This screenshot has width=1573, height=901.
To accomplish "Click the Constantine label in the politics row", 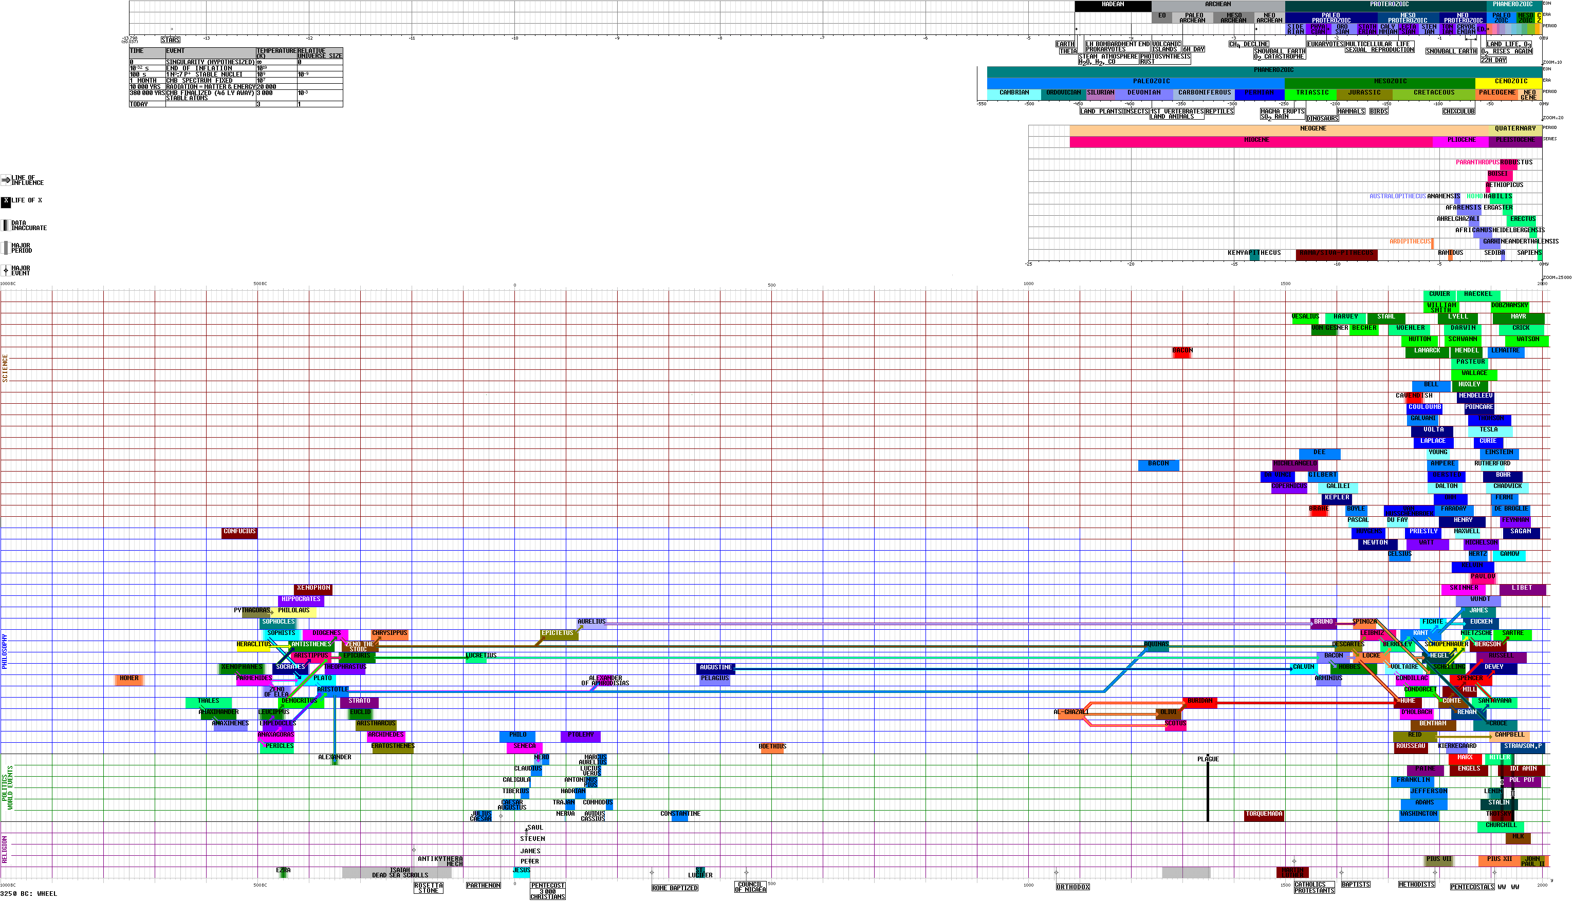I will (x=680, y=814).
